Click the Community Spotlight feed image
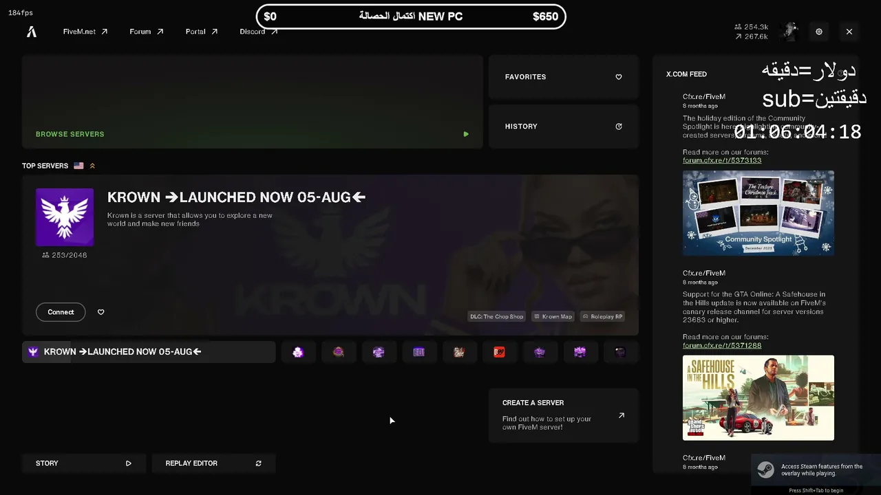The image size is (881, 495). click(758, 213)
